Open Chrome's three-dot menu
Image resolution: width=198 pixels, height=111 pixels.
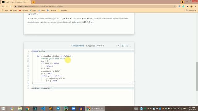pos(195,6)
